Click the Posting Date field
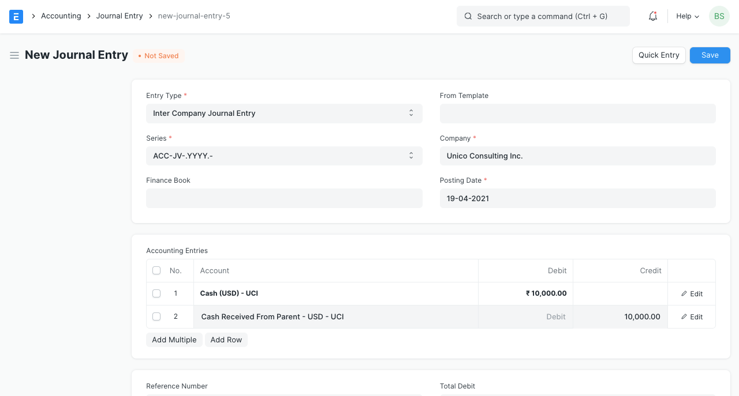Viewport: 739px width, 396px height. click(x=577, y=198)
